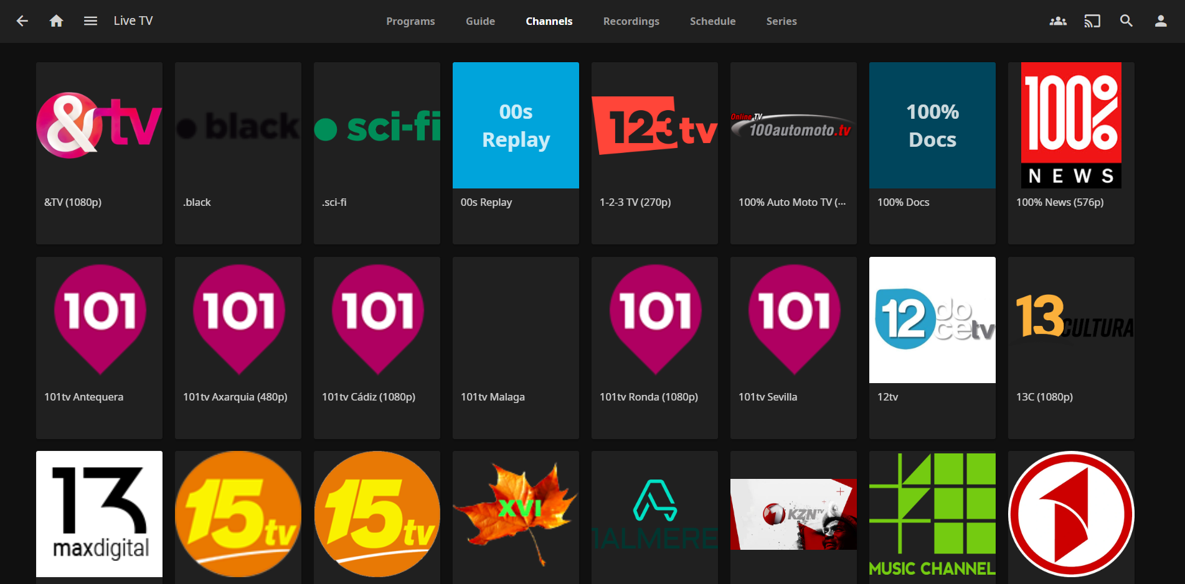Click the '1-2-3 TV (270p)' title
Screen dimensions: 1185x584
click(x=635, y=202)
